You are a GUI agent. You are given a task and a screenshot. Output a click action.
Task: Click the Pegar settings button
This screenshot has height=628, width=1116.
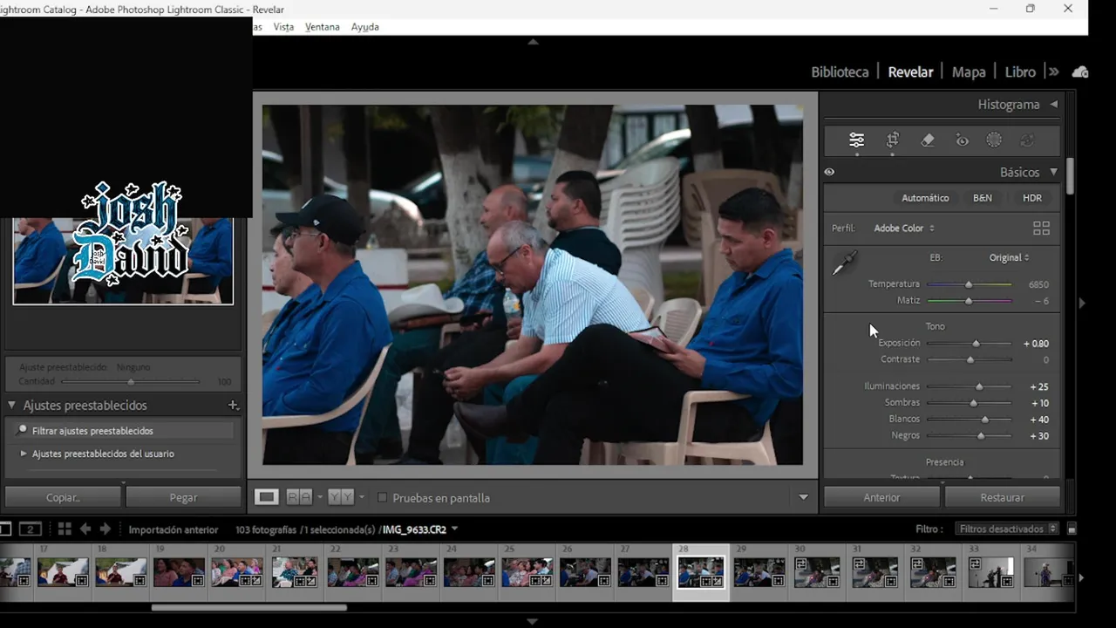click(183, 497)
